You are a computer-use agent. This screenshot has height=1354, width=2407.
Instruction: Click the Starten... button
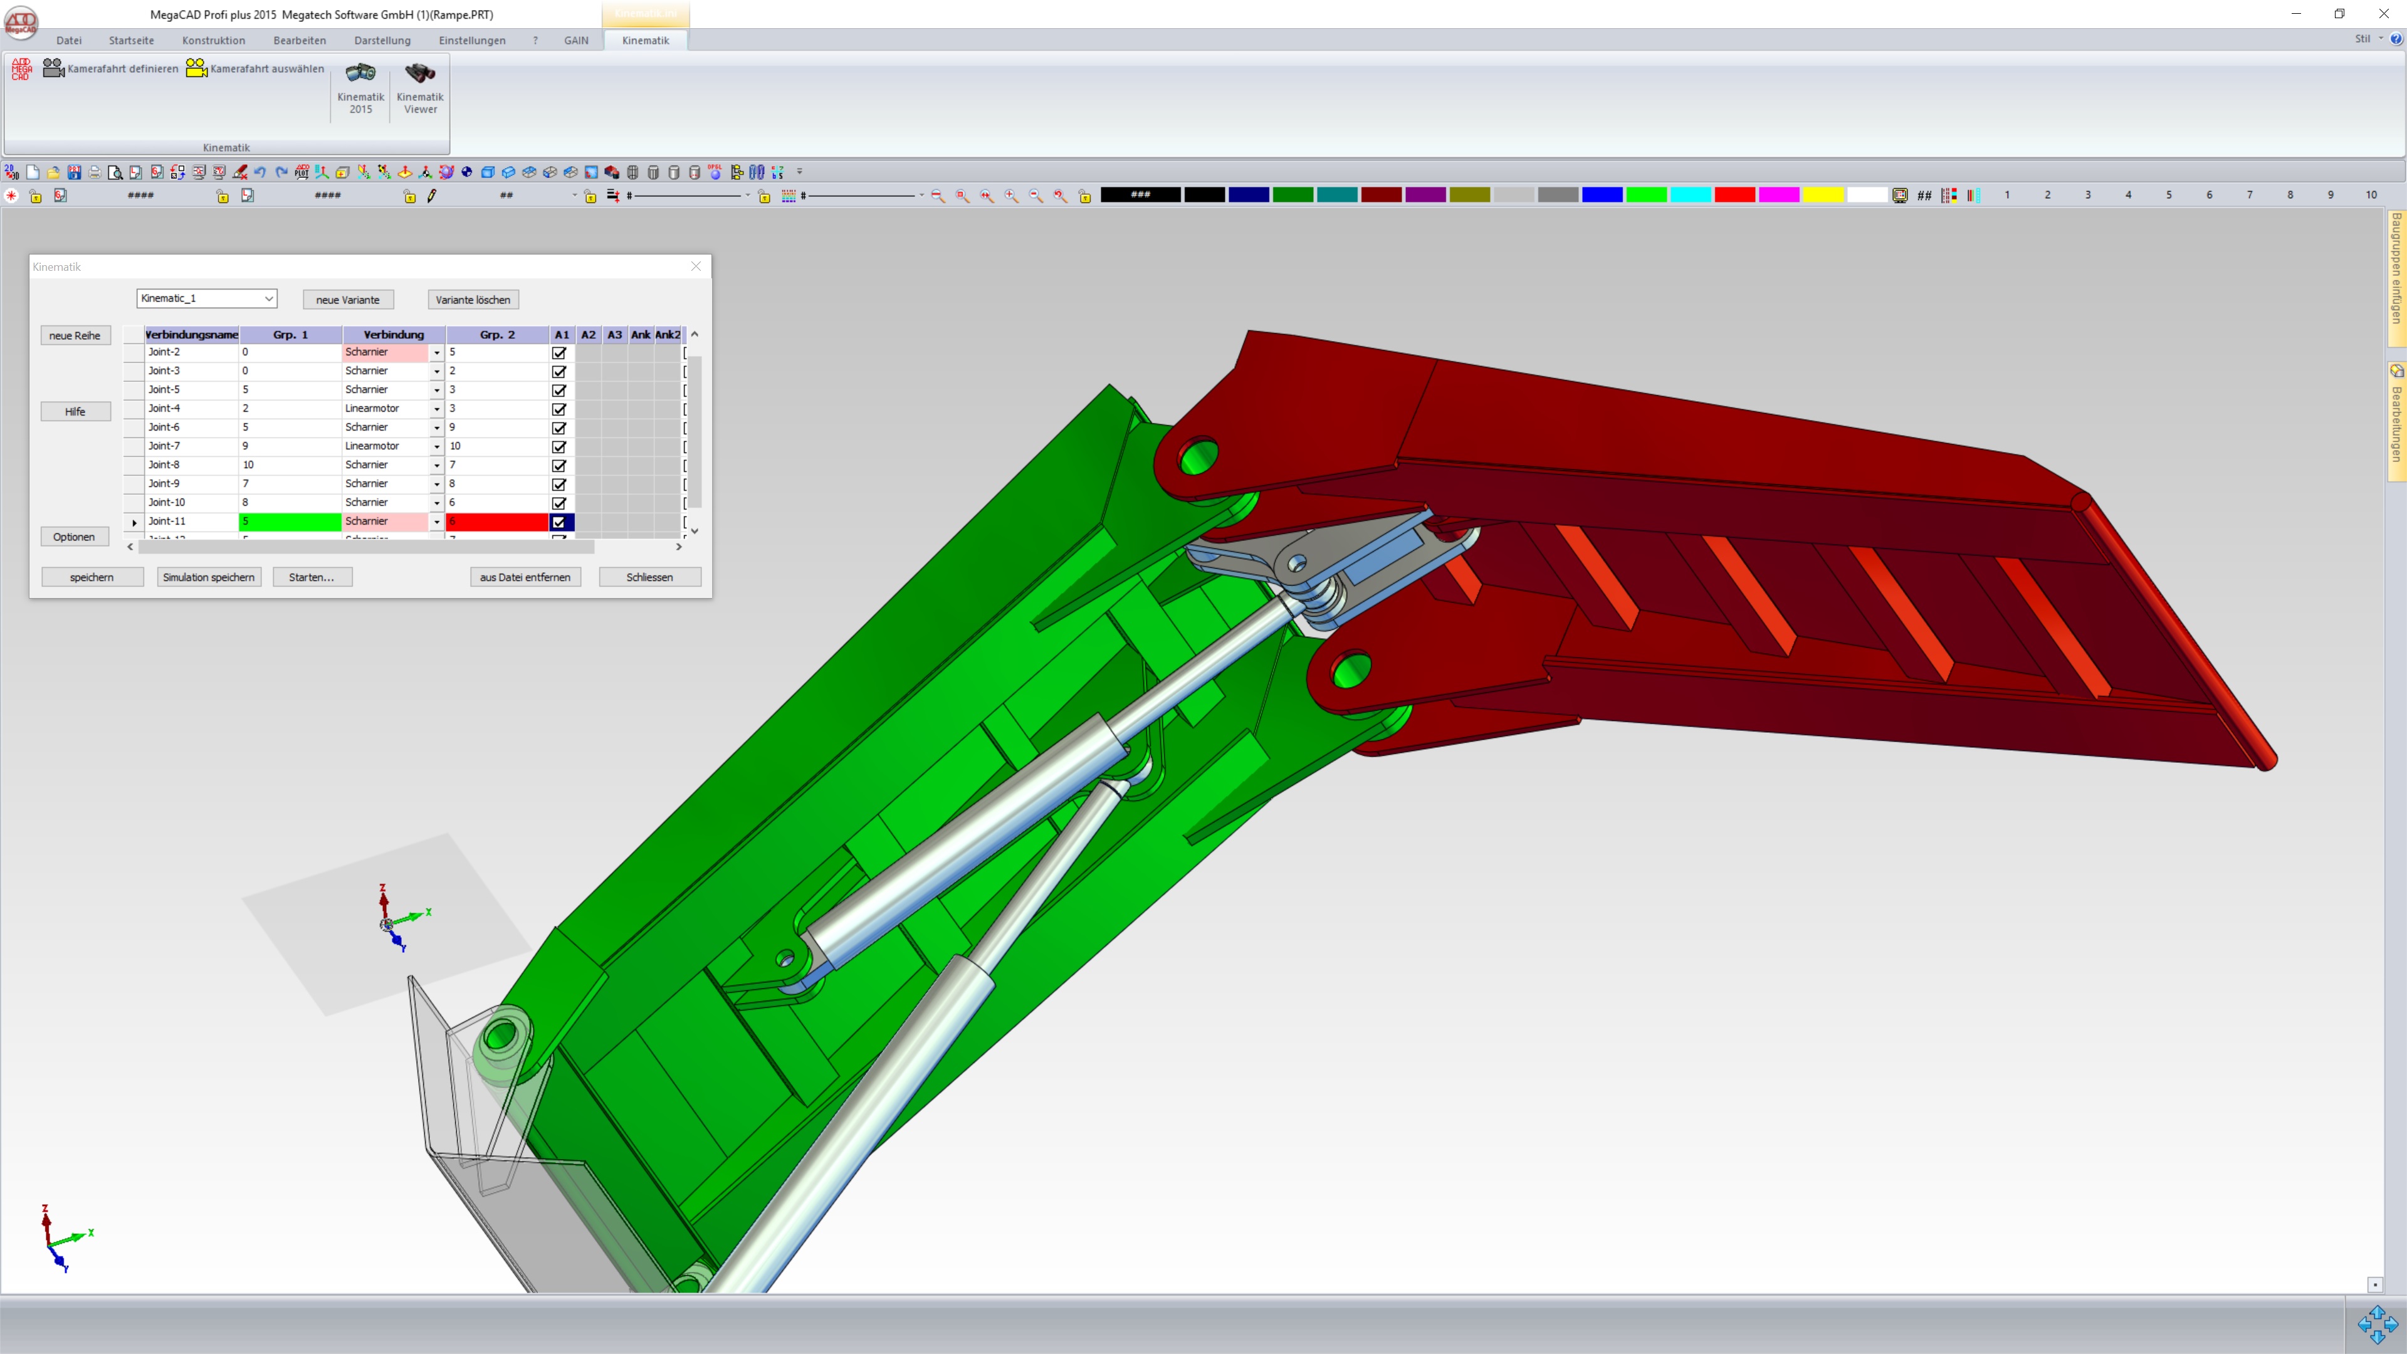point(311,577)
